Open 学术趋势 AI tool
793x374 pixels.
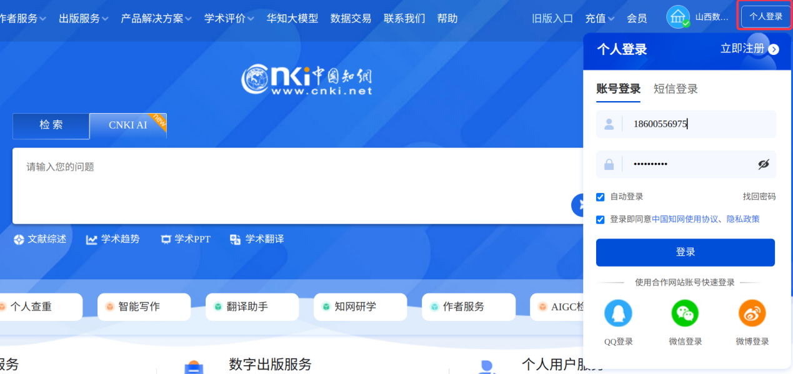[113, 239]
